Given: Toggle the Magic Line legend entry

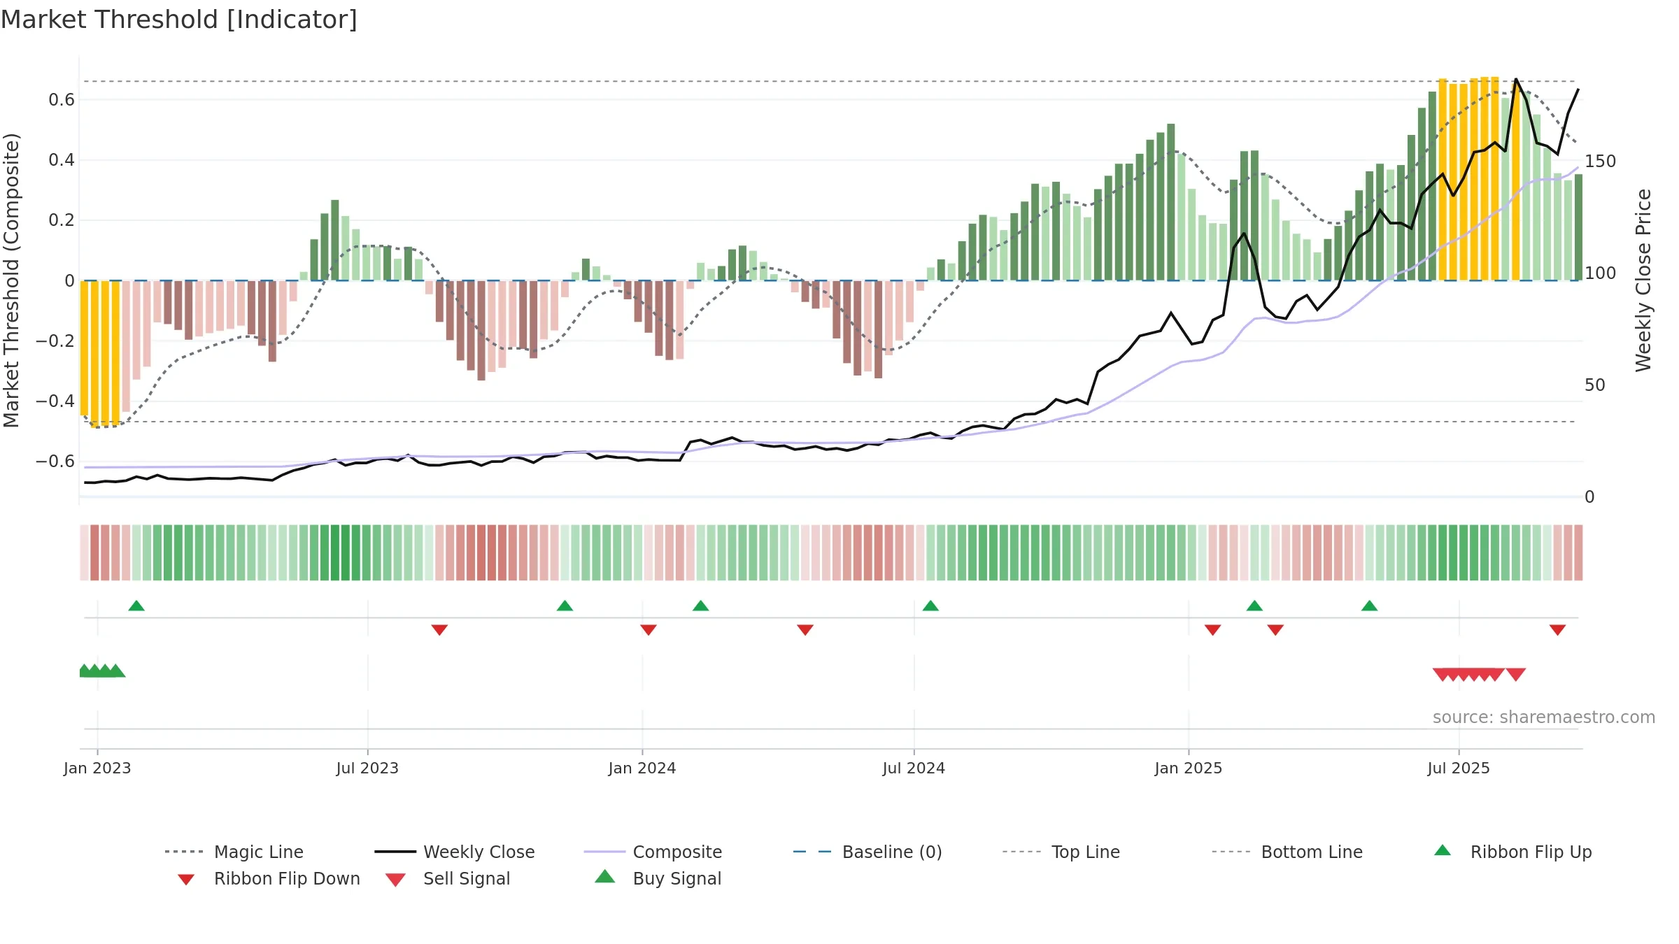Looking at the screenshot, I should [234, 852].
